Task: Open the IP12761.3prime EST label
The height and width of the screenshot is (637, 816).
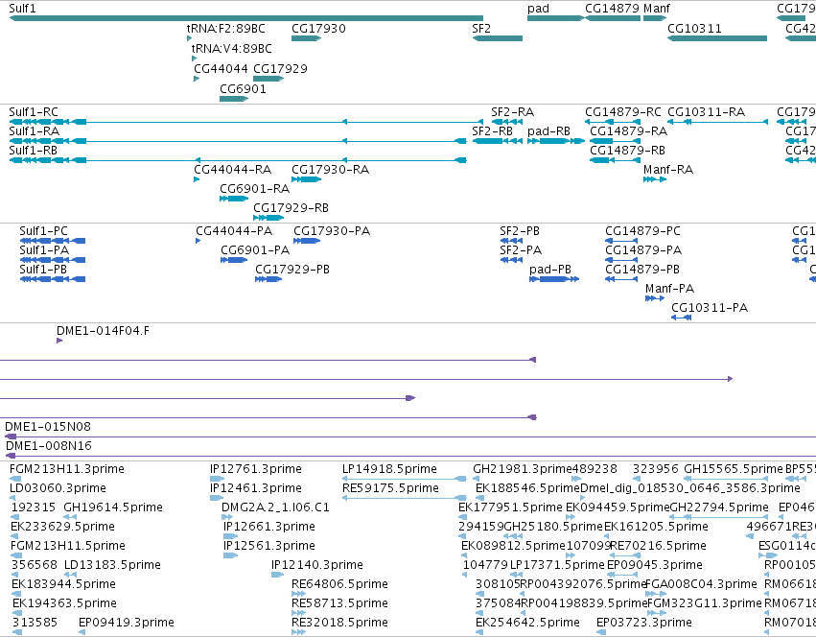Action: [256, 469]
